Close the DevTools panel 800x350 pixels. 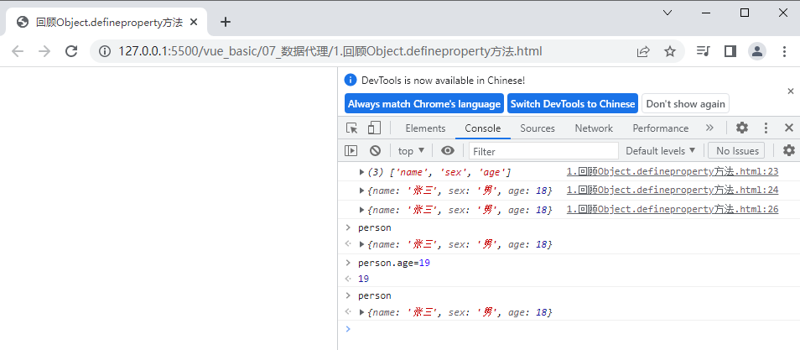(x=789, y=128)
